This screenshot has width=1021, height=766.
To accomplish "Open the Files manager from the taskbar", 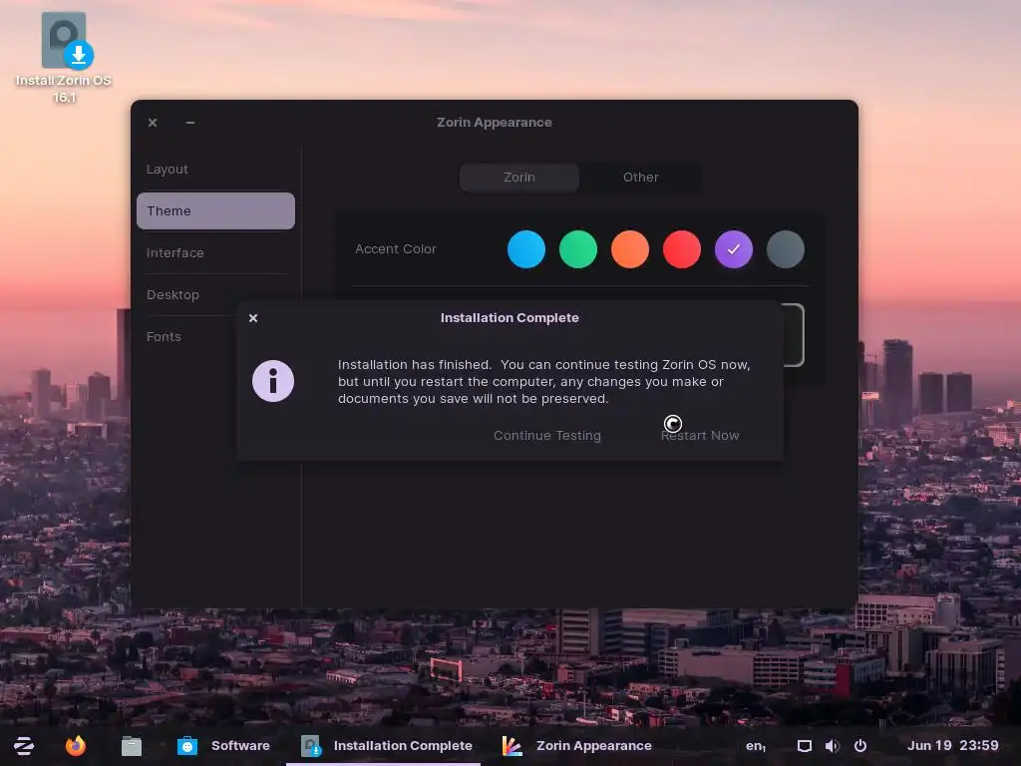I will [x=131, y=746].
